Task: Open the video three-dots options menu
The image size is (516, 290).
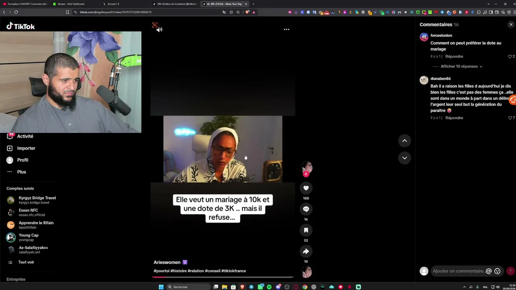Action: coord(287,29)
